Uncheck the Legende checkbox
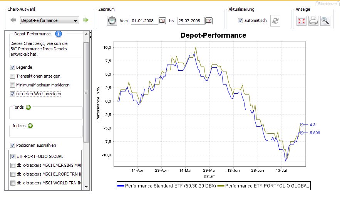Image resolution: width=340 pixels, height=199 pixels. tap(13, 67)
